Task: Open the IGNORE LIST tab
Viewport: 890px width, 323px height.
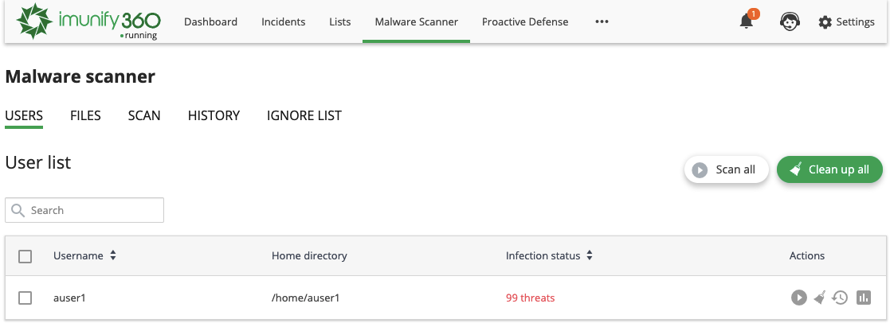Action: point(304,115)
